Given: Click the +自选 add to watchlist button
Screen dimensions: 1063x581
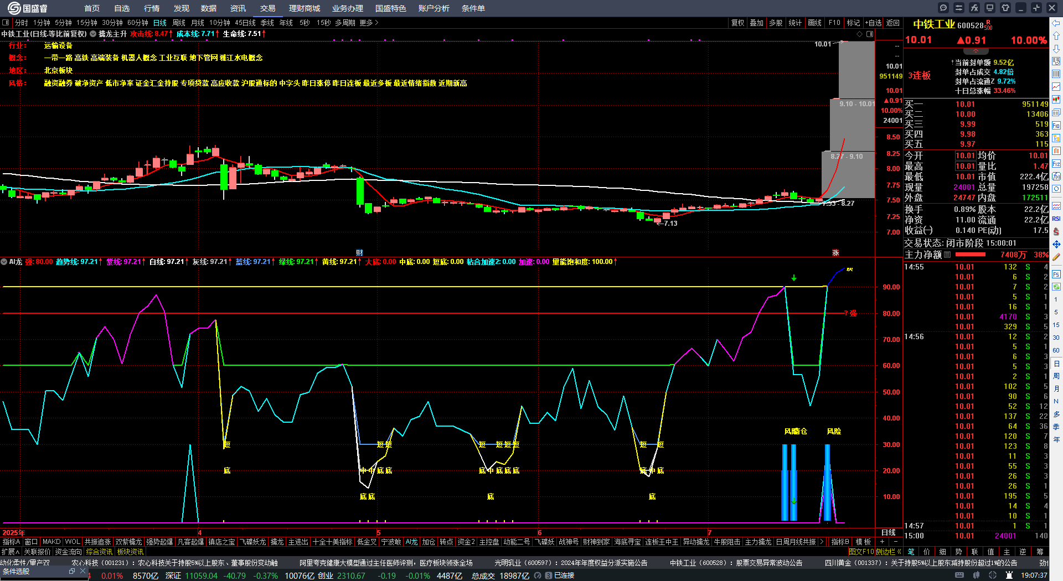Looking at the screenshot, I should [873, 23].
